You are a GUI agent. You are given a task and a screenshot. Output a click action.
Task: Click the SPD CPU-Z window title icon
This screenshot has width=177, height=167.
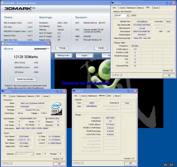pyautogui.click(x=112, y=3)
